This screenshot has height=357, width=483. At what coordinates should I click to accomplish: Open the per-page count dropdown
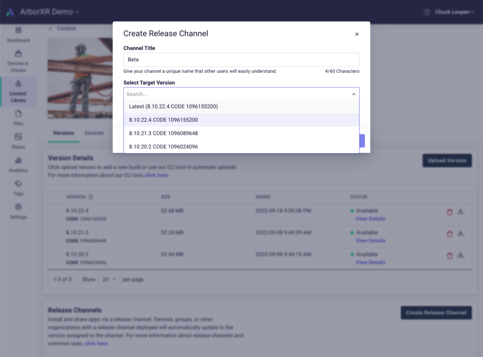click(x=108, y=279)
